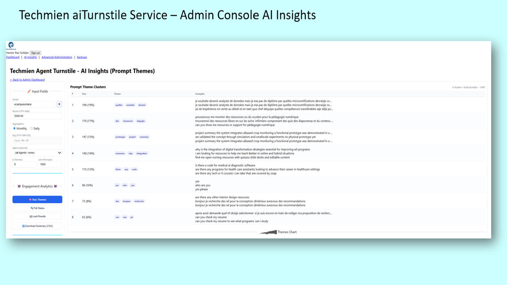Click the 'why' theme tag

pos(131,154)
